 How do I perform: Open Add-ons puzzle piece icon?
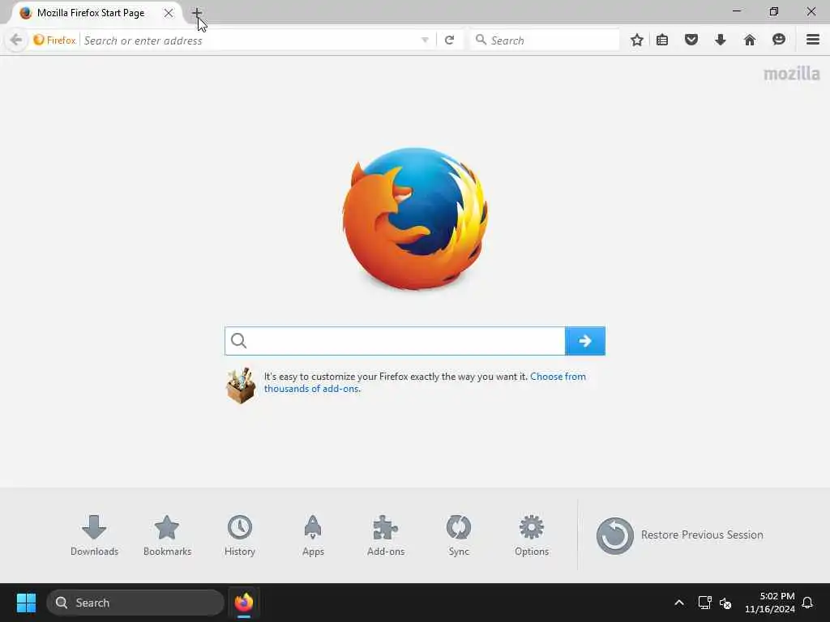pyautogui.click(x=386, y=535)
